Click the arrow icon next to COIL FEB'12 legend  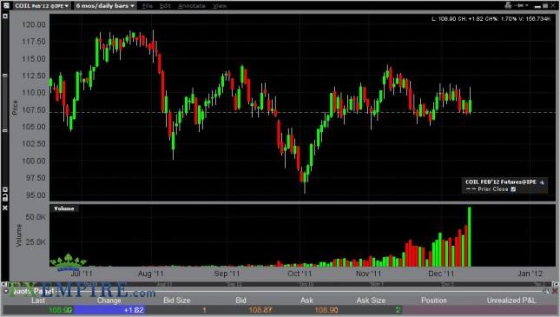click(542, 182)
